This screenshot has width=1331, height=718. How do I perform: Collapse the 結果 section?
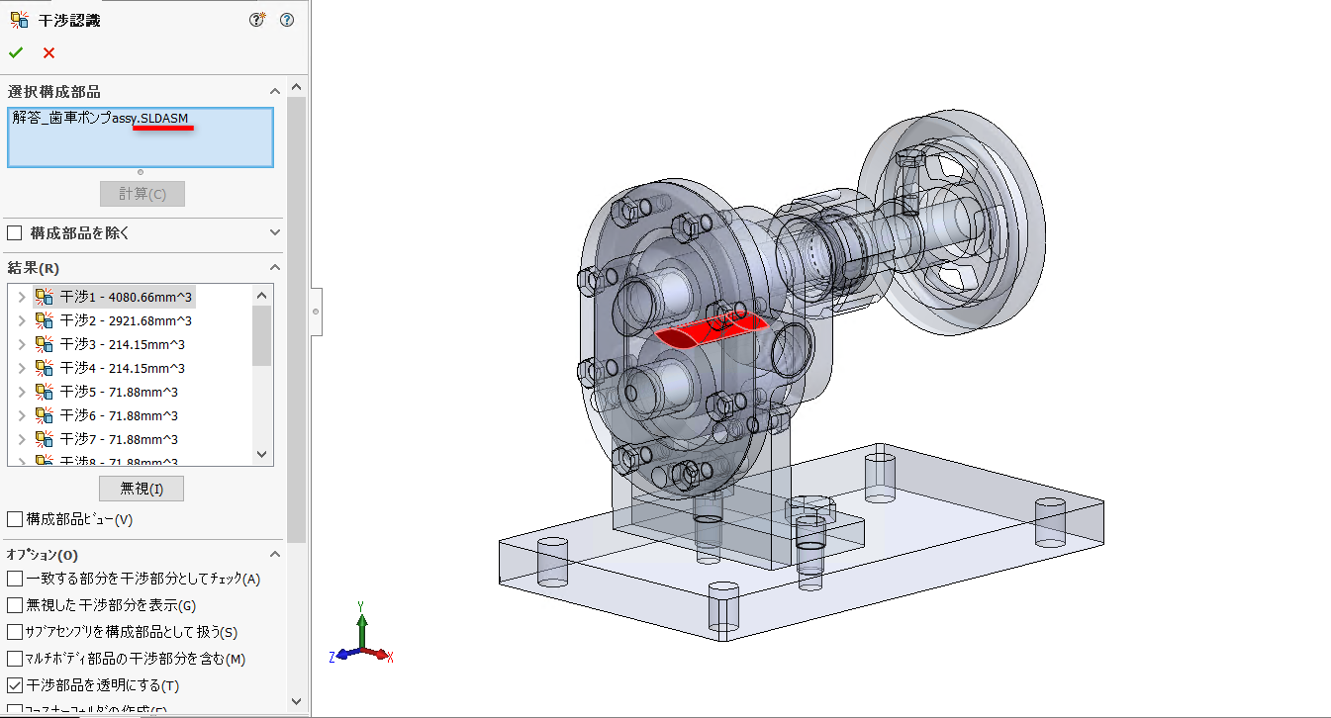click(x=274, y=268)
